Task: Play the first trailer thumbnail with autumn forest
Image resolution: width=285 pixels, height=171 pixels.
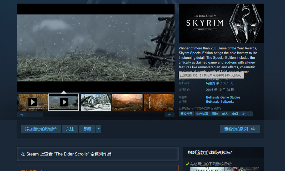Action: coord(33,102)
